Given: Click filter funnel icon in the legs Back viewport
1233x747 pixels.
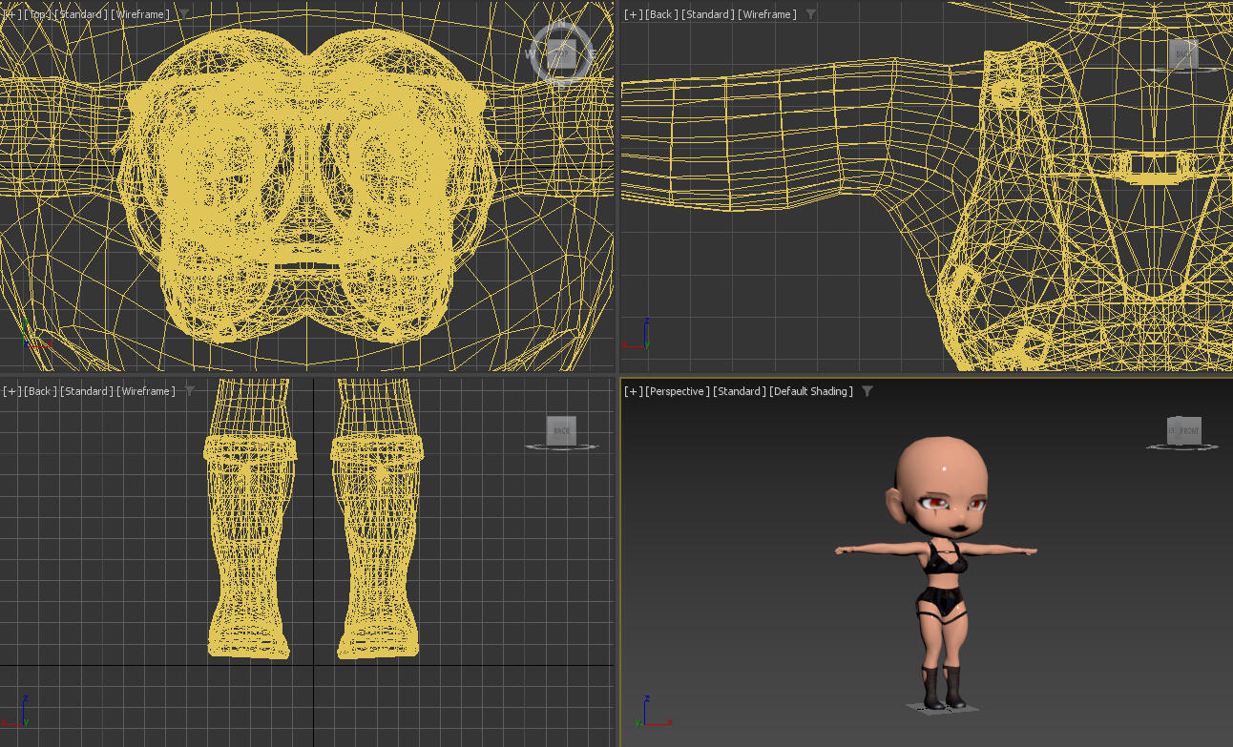Looking at the screenshot, I should (190, 391).
